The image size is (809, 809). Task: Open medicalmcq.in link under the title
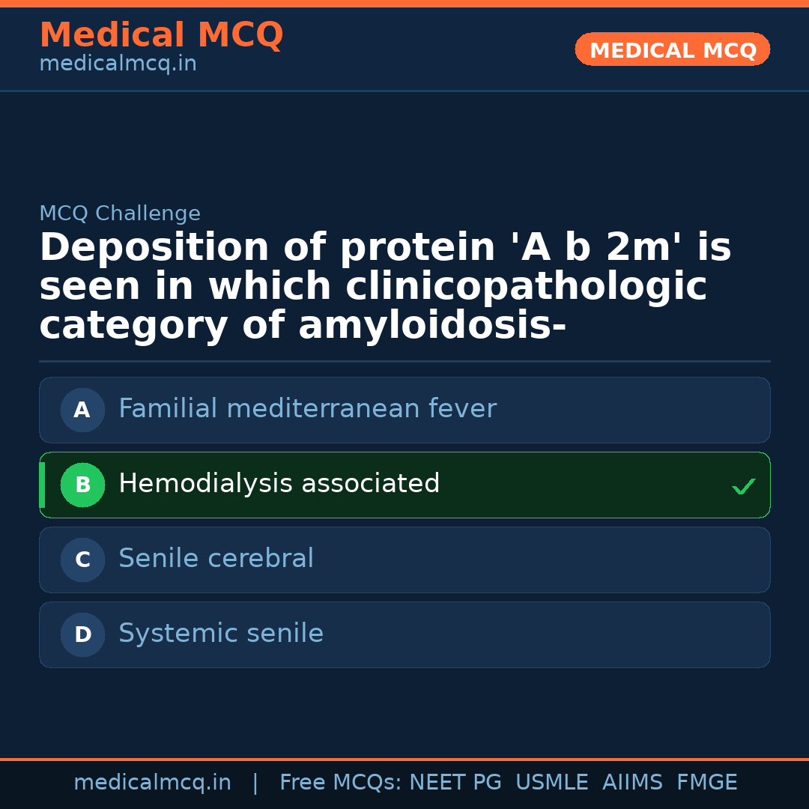(x=118, y=64)
